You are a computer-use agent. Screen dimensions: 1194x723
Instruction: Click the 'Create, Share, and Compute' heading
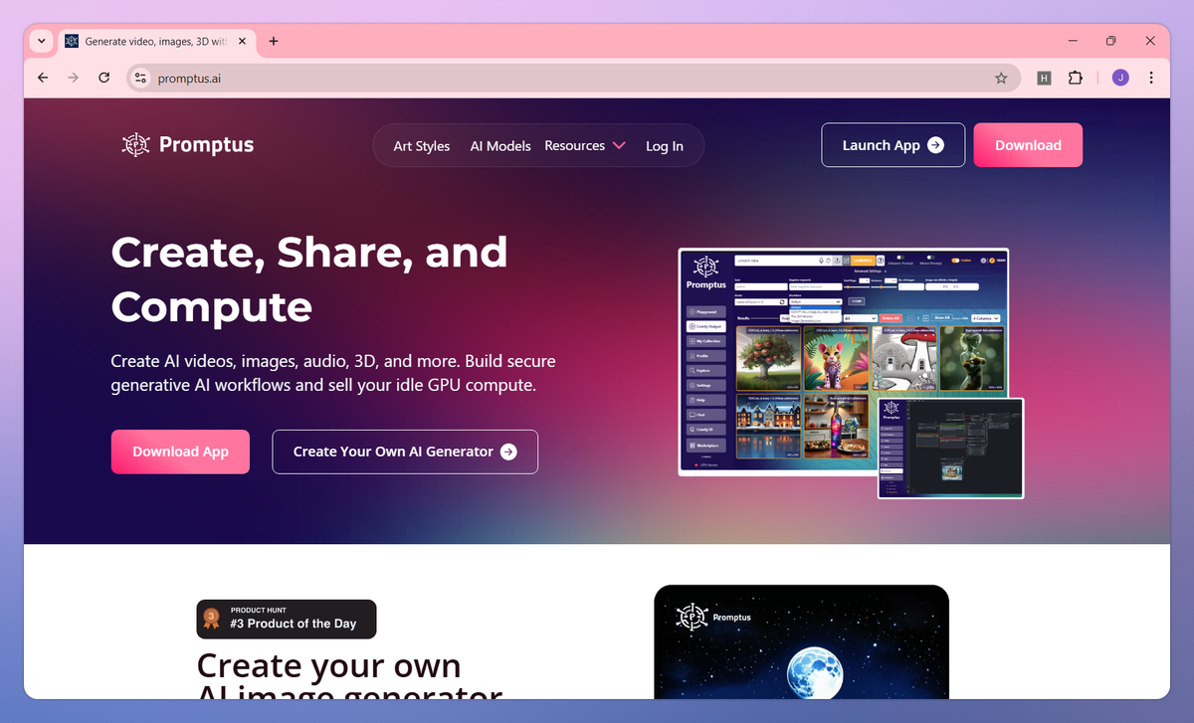click(x=309, y=278)
